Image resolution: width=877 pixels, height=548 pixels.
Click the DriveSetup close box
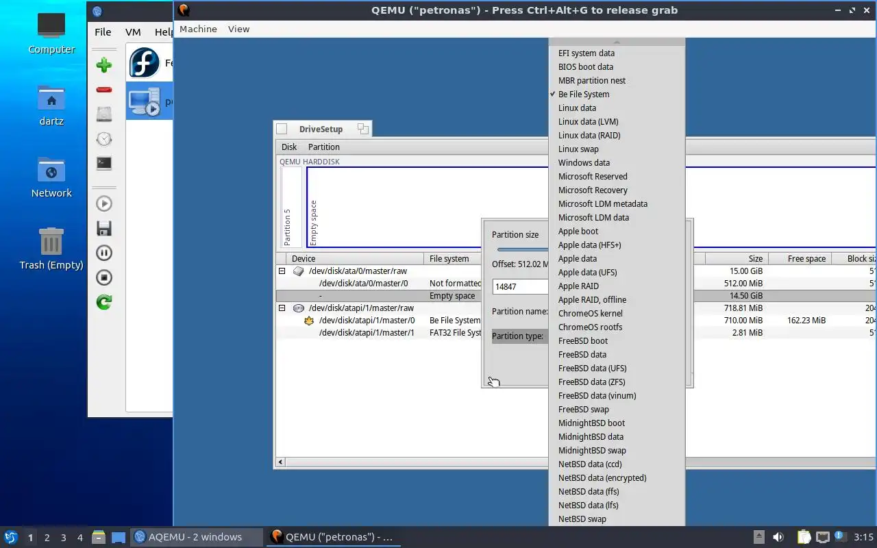[x=282, y=129]
